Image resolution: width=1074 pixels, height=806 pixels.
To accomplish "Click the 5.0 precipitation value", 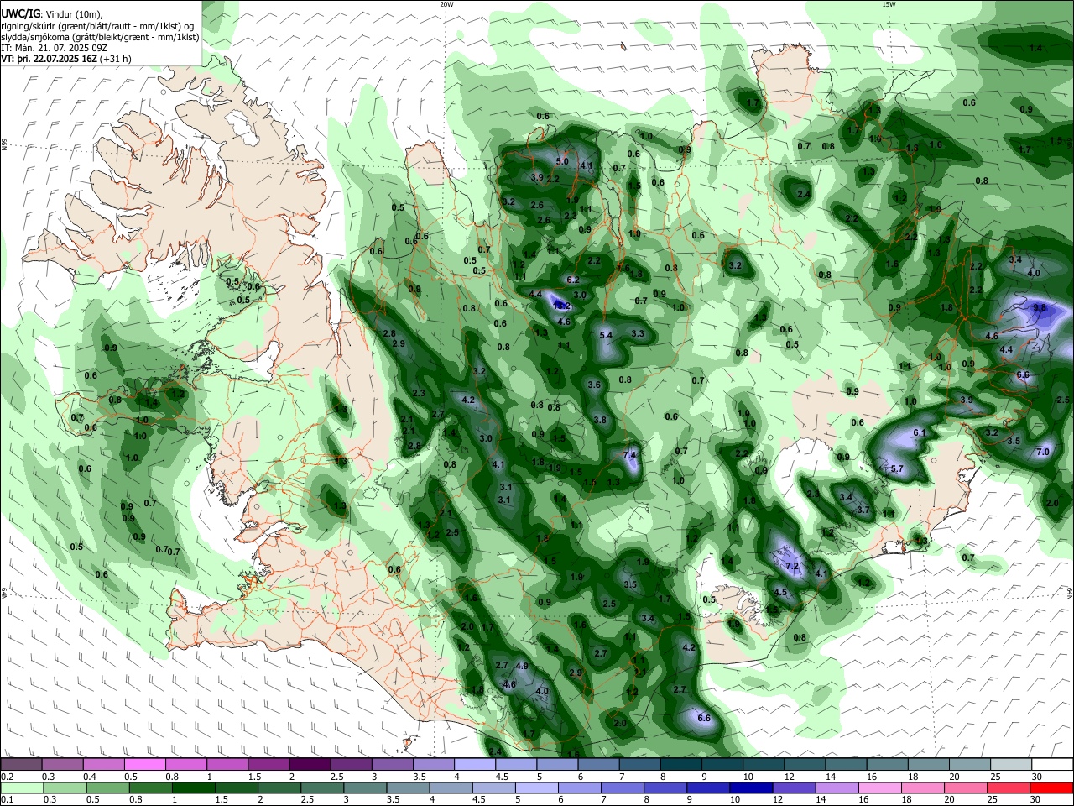I will click(562, 161).
